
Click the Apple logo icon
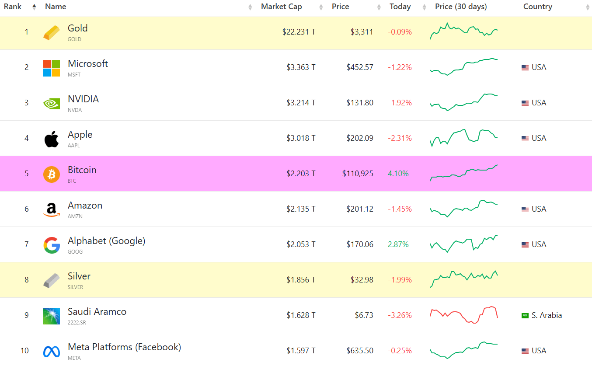click(x=52, y=139)
